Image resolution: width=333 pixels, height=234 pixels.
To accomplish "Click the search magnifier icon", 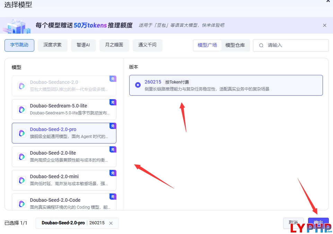I will (x=261, y=45).
